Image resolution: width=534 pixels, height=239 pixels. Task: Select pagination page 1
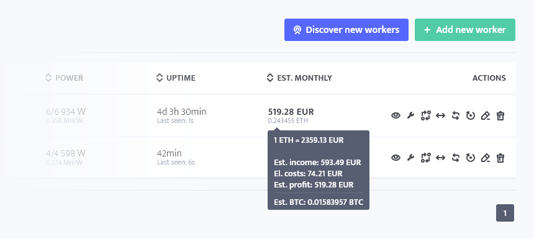[505, 213]
